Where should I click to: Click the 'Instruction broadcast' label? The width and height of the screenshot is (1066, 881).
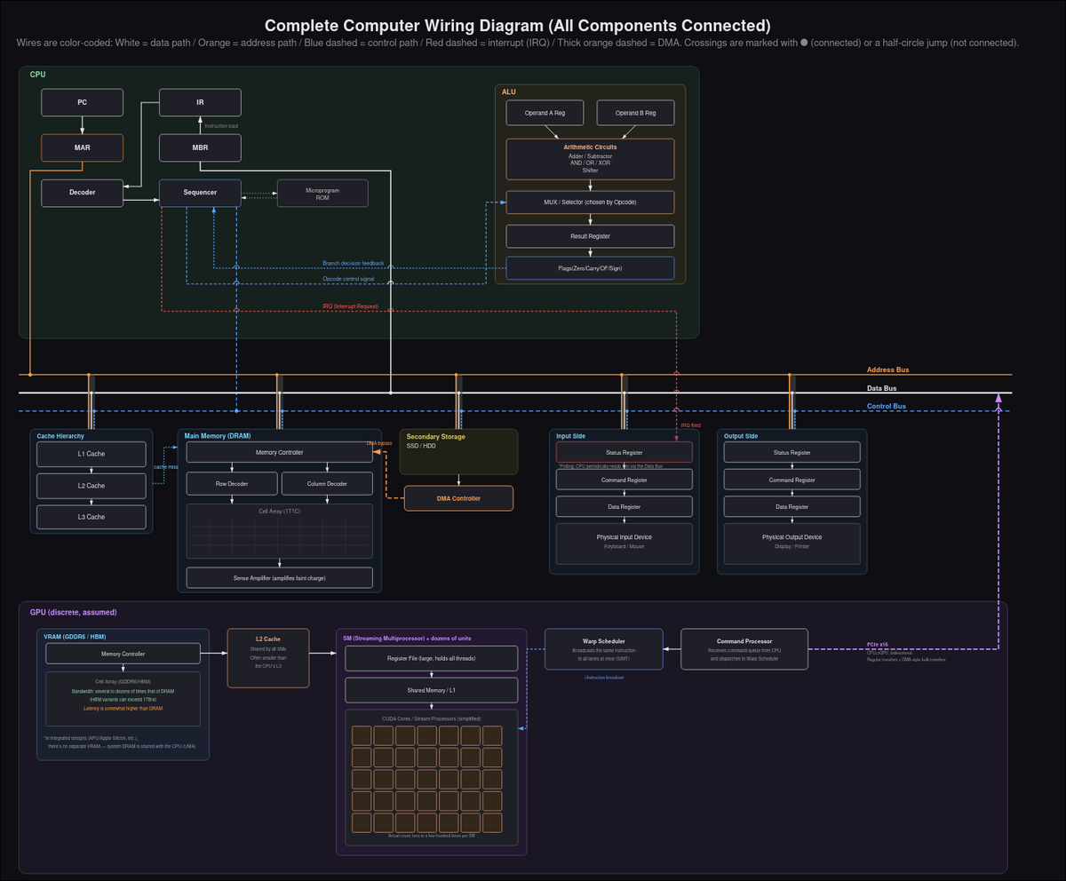coord(603,678)
